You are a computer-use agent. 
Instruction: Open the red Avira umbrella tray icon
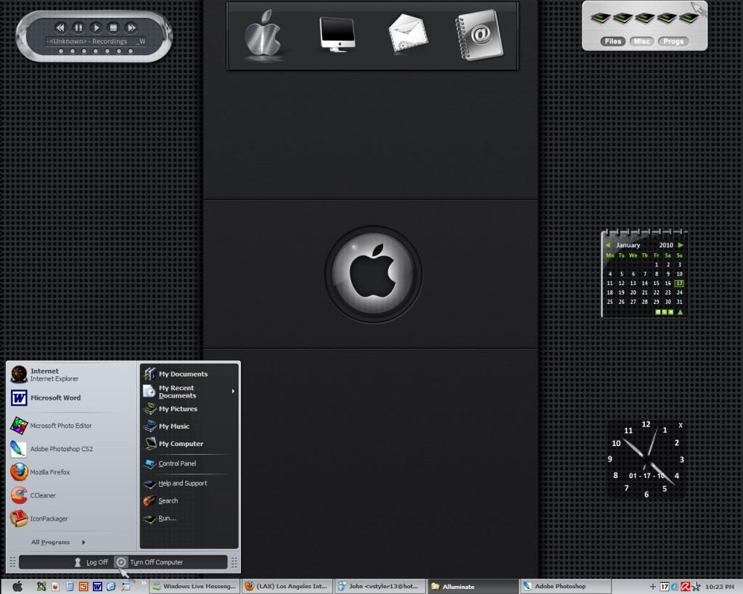(685, 587)
